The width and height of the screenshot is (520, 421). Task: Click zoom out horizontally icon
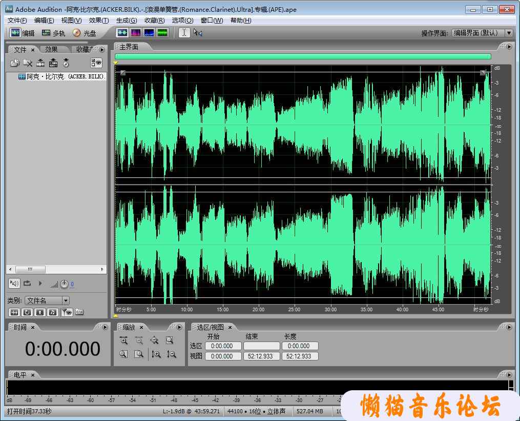(139, 340)
